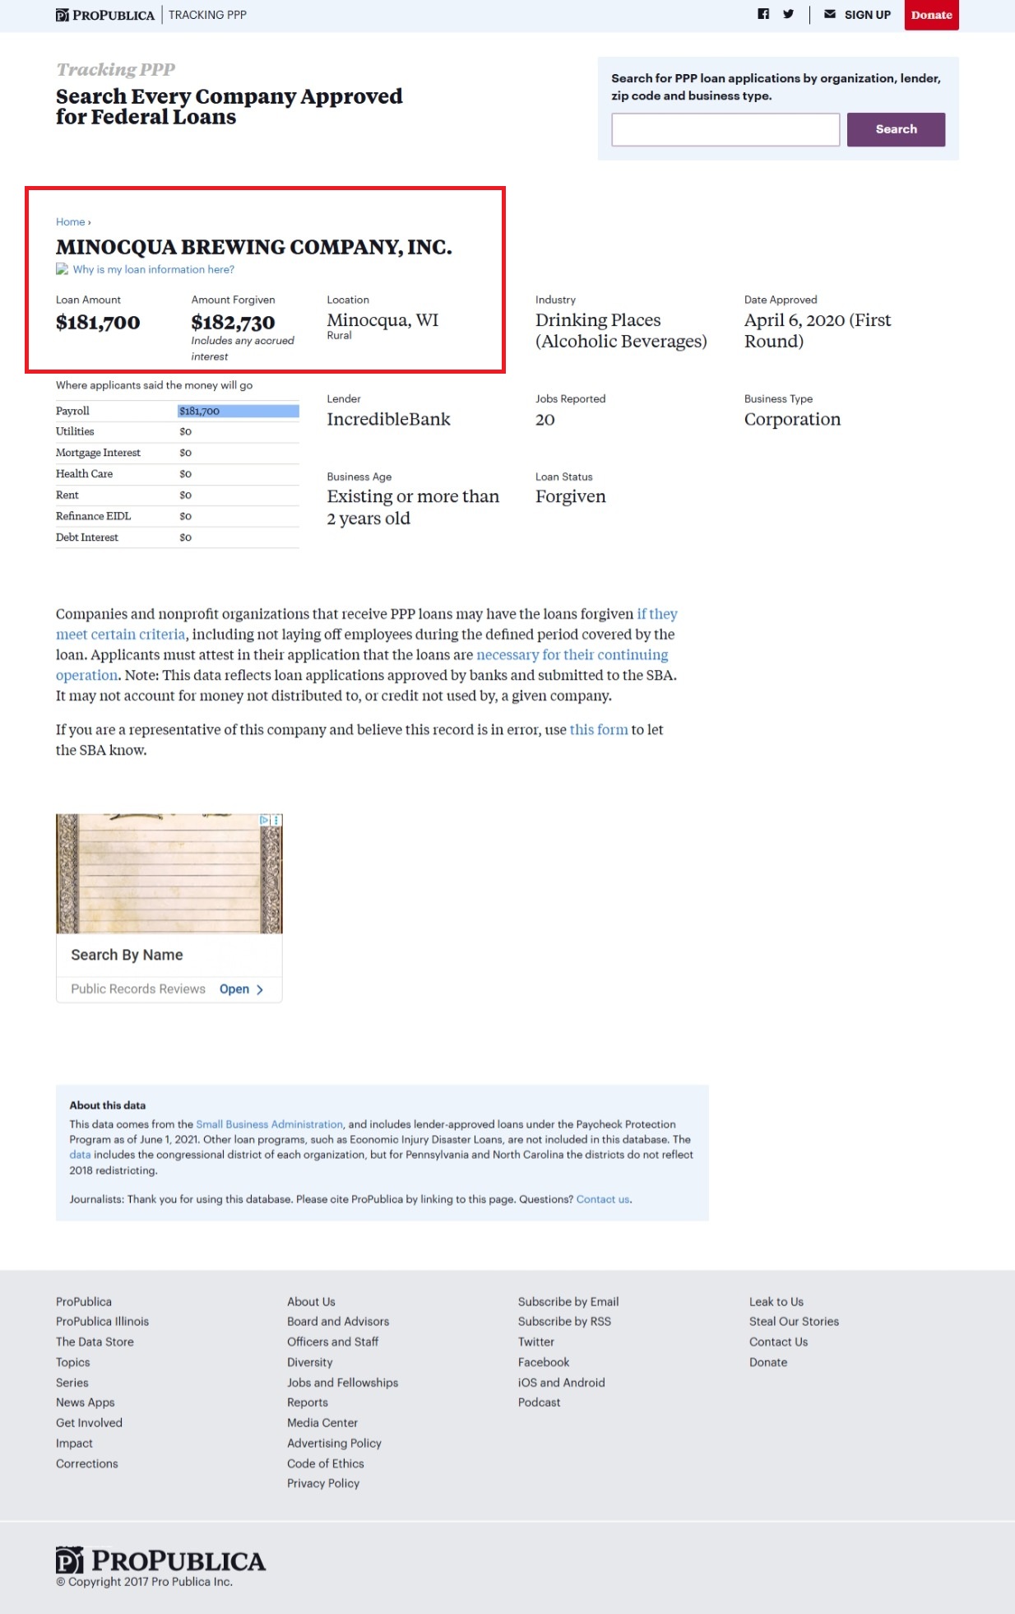Open The Data Store footer link
1015x1614 pixels.
click(x=95, y=1342)
